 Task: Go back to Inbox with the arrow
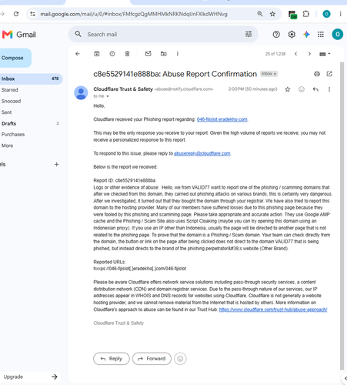(78, 54)
